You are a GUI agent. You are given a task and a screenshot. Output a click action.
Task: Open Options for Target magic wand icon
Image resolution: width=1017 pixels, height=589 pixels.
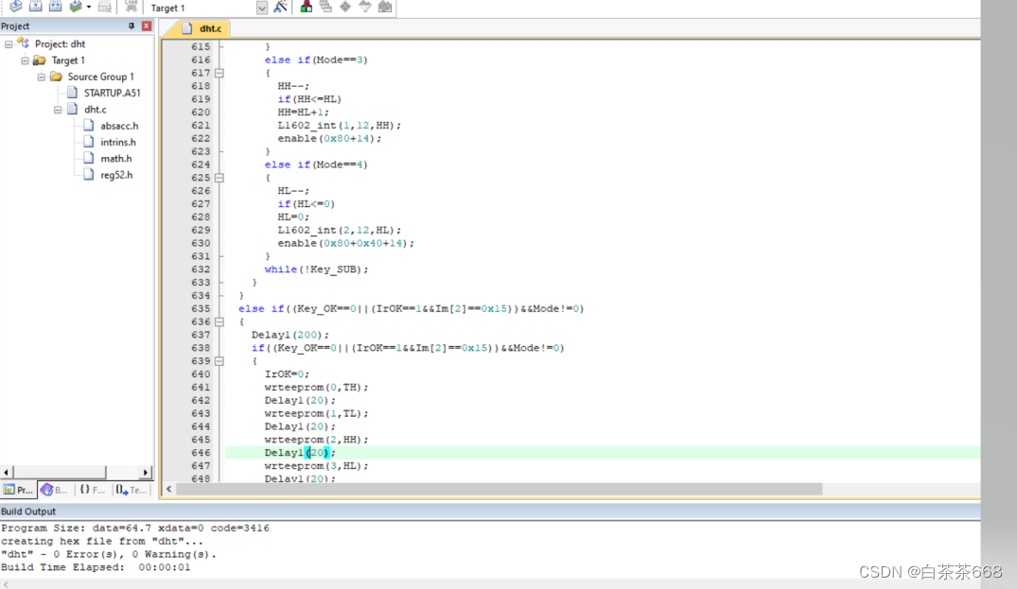(280, 7)
